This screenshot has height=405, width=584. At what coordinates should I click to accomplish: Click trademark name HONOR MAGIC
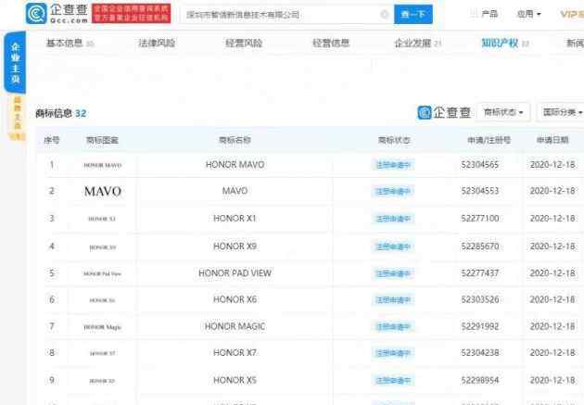(235, 326)
